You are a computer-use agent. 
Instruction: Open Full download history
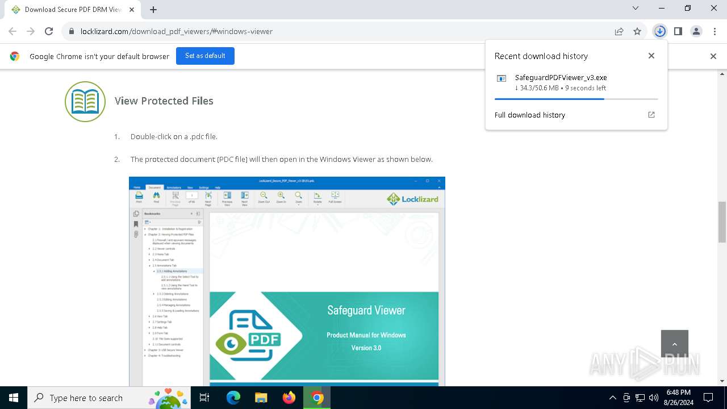click(576, 115)
